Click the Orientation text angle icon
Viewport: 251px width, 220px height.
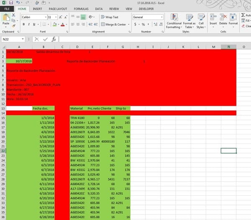90,17
